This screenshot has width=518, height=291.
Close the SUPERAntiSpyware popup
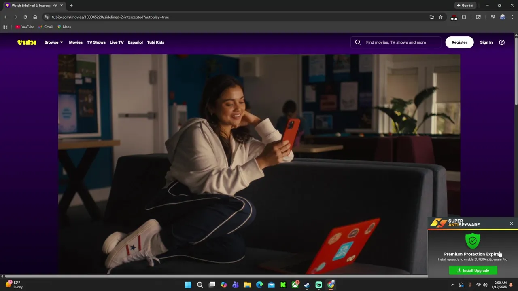pos(512,224)
